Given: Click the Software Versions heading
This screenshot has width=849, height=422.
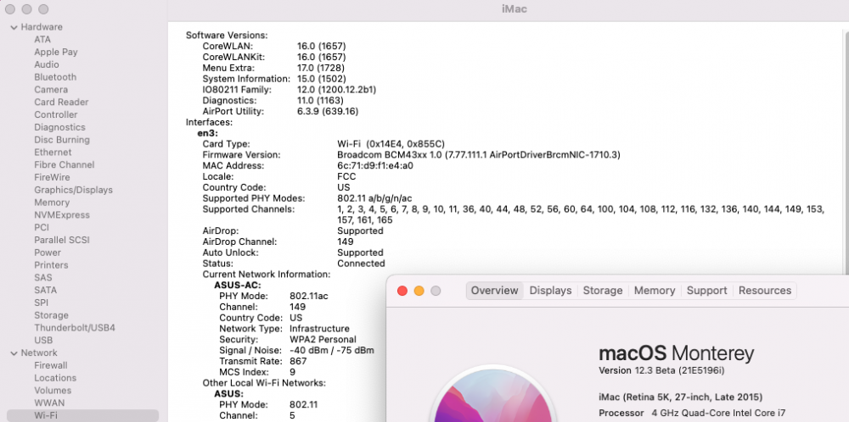Looking at the screenshot, I should pyautogui.click(x=227, y=35).
